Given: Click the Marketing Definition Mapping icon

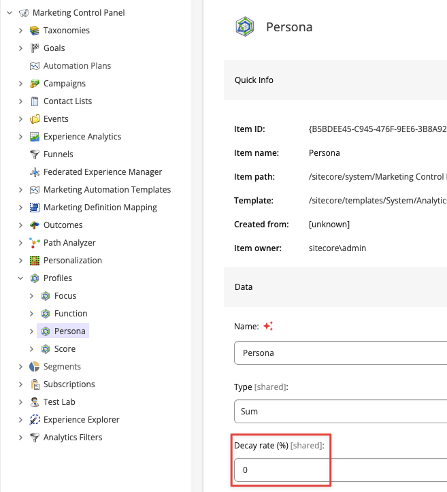Looking at the screenshot, I should (35, 208).
